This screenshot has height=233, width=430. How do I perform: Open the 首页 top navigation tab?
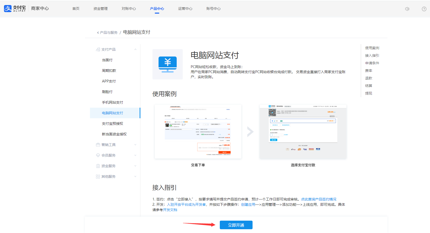[x=76, y=9]
